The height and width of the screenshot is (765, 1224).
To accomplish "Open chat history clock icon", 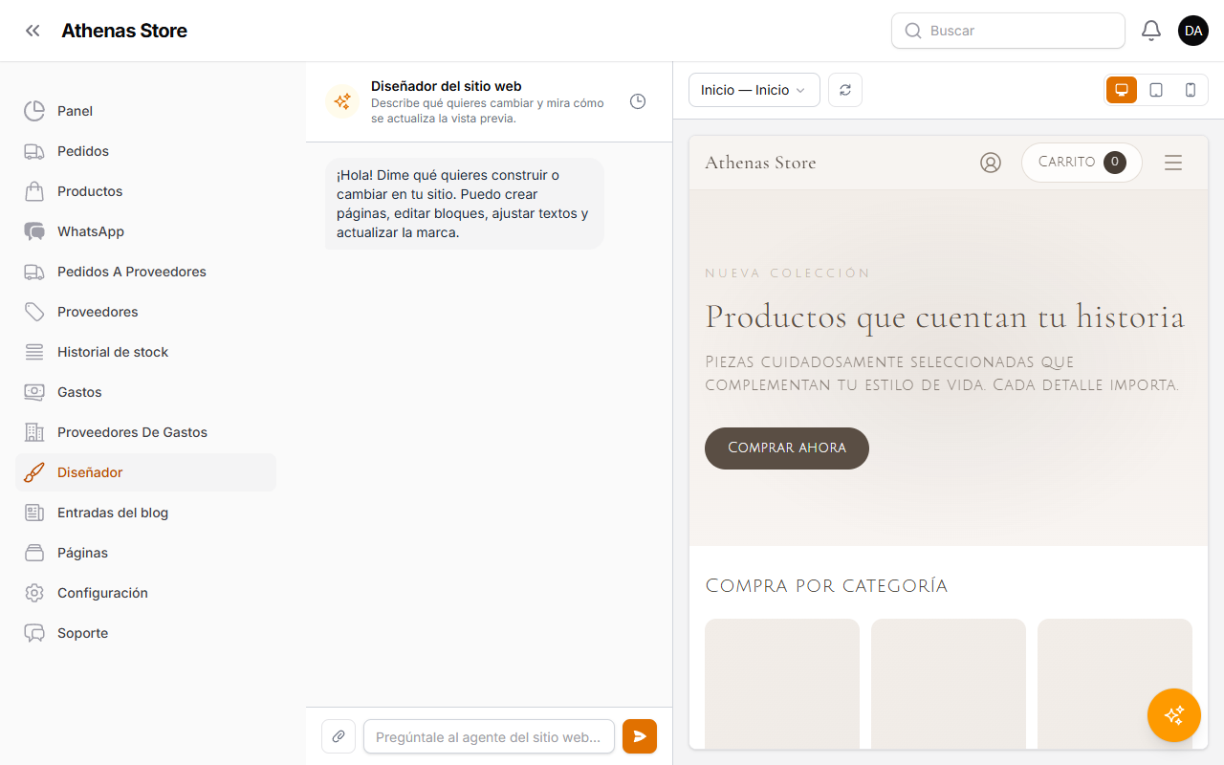I will coord(638,101).
